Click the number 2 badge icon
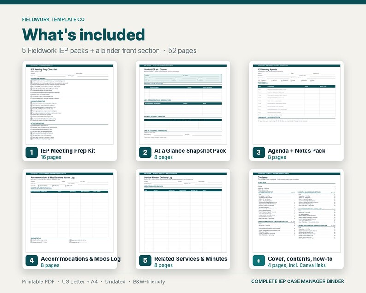 click(145, 152)
